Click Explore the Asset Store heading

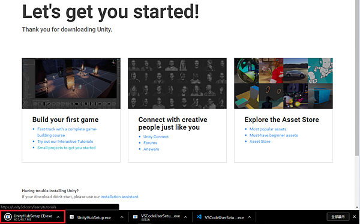point(282,120)
